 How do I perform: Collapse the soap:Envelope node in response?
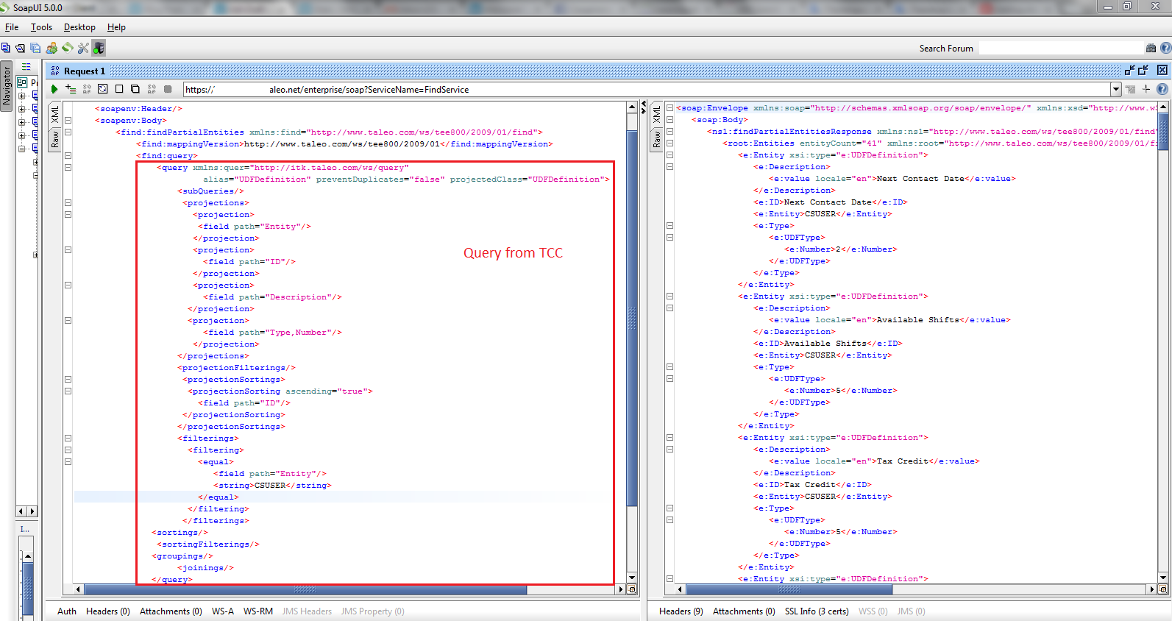click(670, 108)
